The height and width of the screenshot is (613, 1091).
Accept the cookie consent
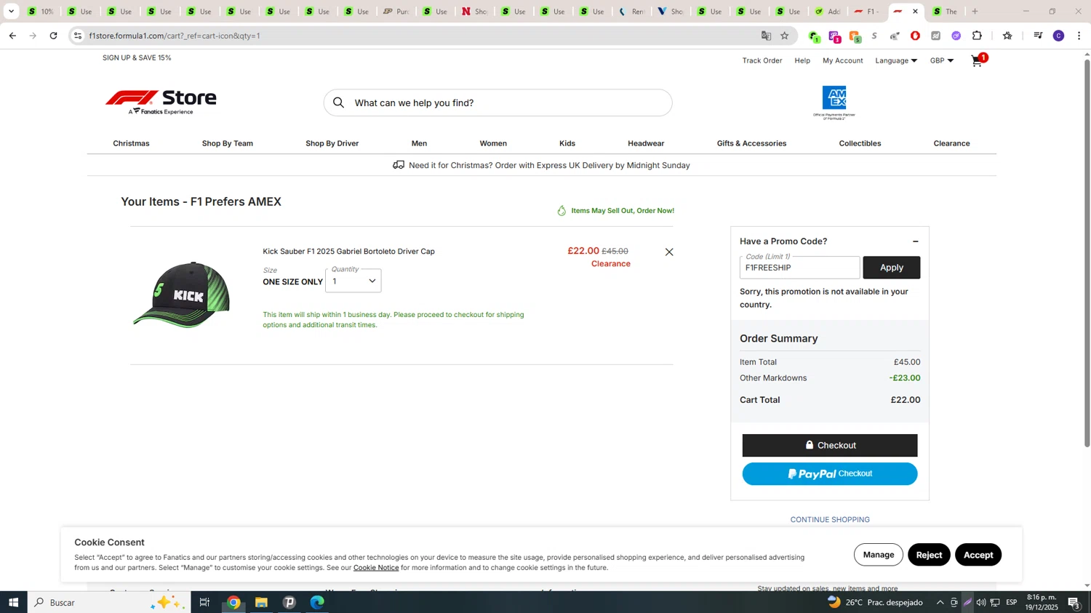tap(978, 555)
